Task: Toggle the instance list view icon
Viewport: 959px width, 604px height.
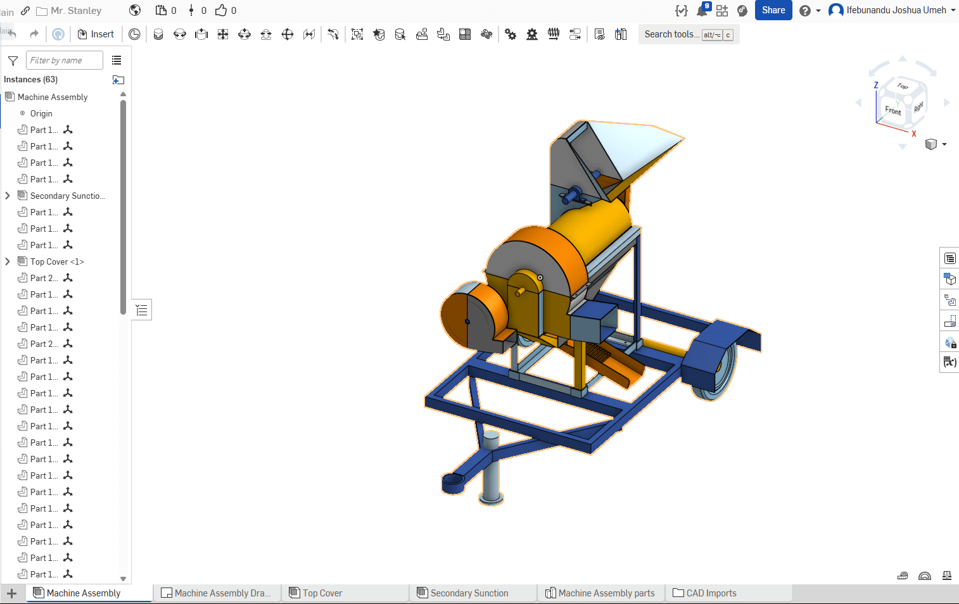Action: [x=117, y=60]
